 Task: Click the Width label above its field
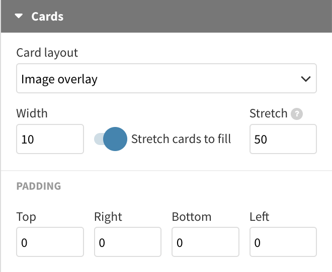(x=32, y=113)
